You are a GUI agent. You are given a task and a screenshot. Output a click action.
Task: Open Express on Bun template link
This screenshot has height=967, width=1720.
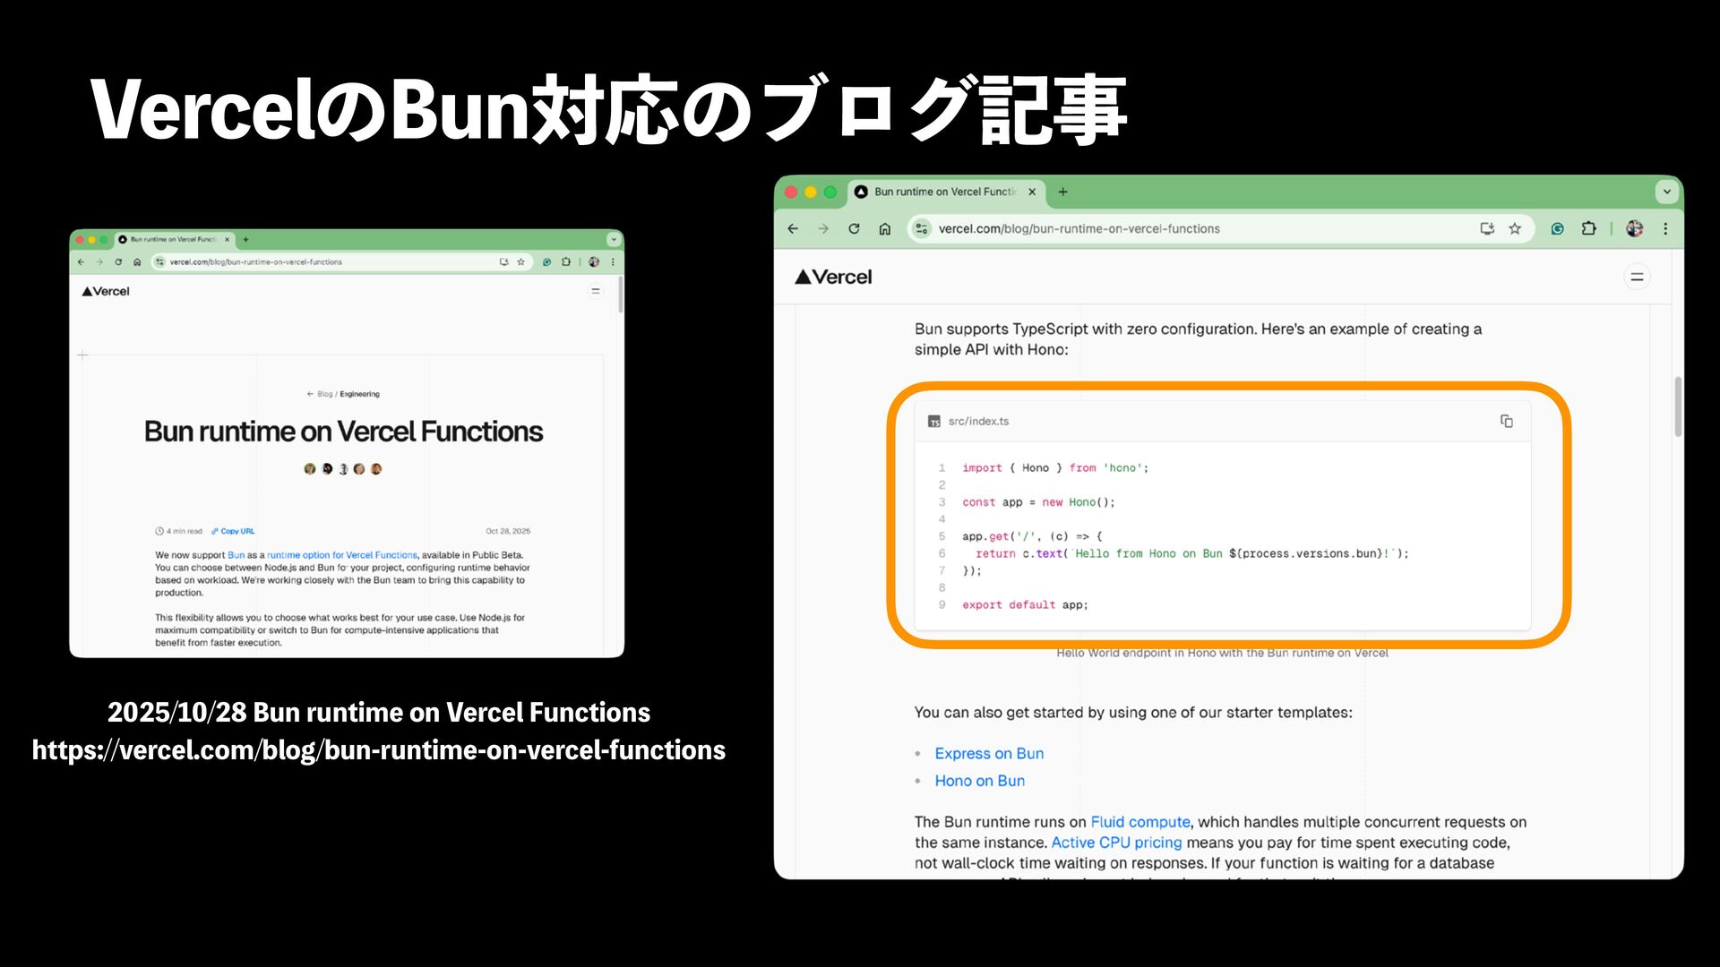(x=989, y=753)
